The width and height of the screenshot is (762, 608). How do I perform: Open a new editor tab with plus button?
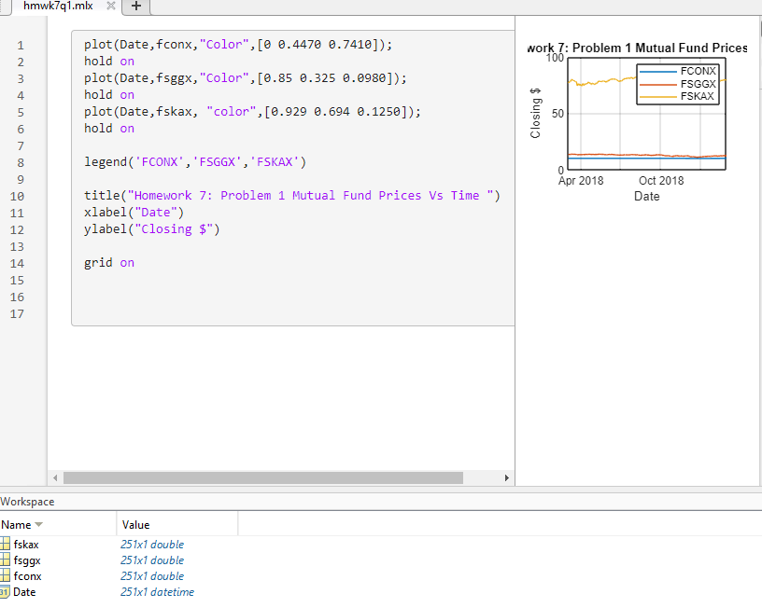click(x=136, y=7)
